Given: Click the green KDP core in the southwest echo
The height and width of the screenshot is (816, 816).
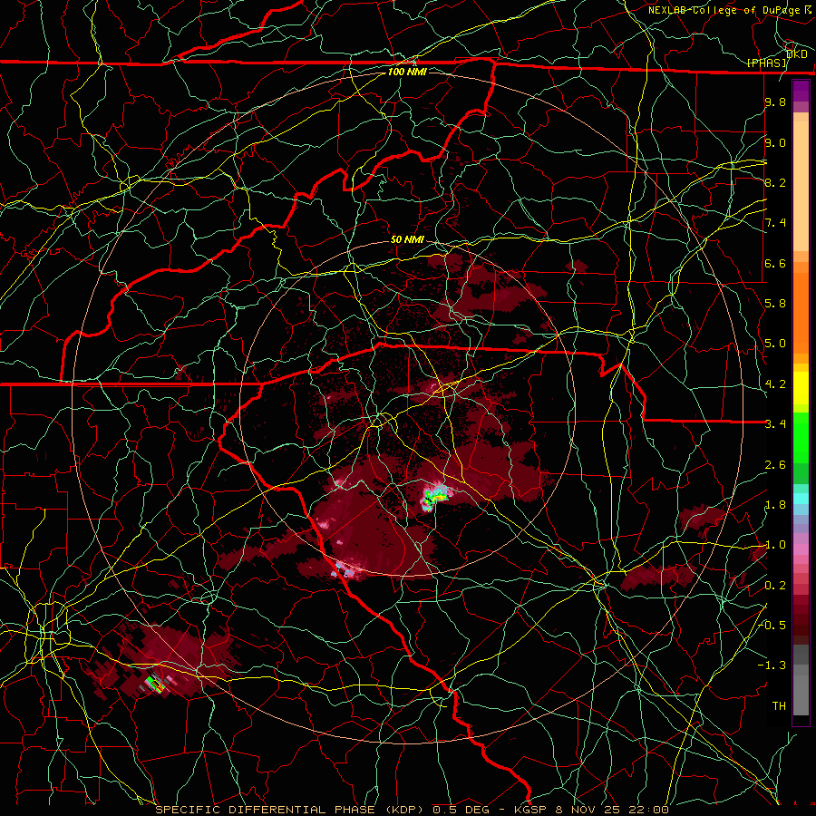Looking at the screenshot, I should (155, 683).
